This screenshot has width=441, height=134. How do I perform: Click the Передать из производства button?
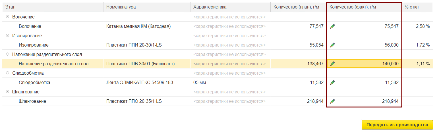(397, 125)
